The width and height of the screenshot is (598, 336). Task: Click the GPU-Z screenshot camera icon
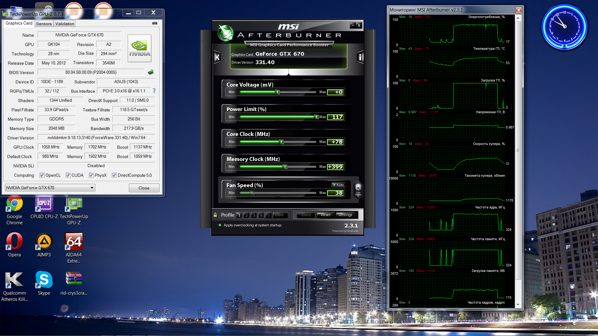tap(155, 23)
